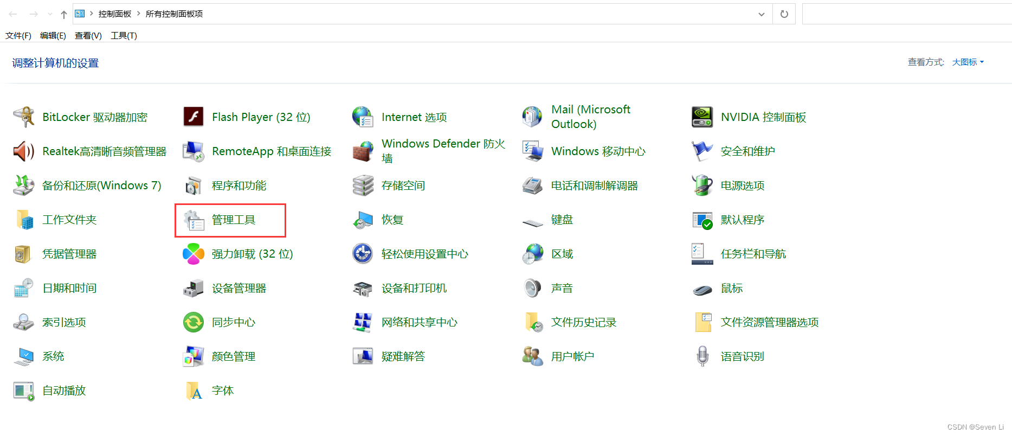Viewport: 1012px width, 435px height.
Task: Click the 管理工具 icon
Action: pyautogui.click(x=194, y=219)
